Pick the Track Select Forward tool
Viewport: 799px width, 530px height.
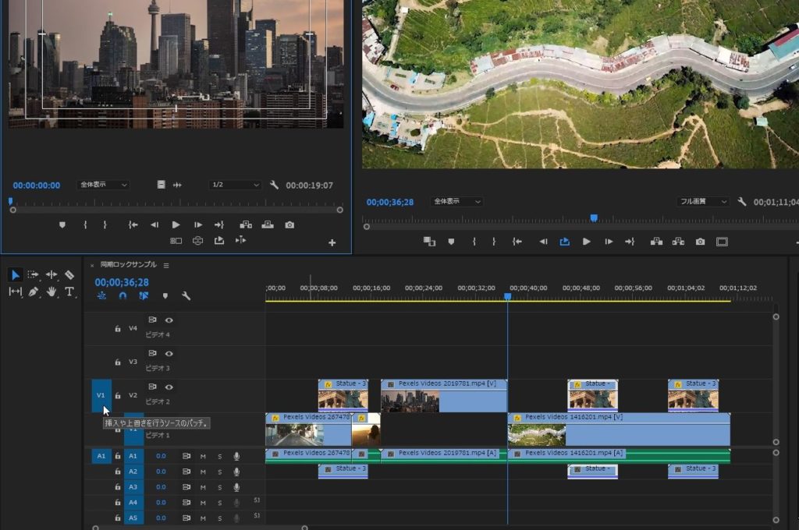pos(34,274)
